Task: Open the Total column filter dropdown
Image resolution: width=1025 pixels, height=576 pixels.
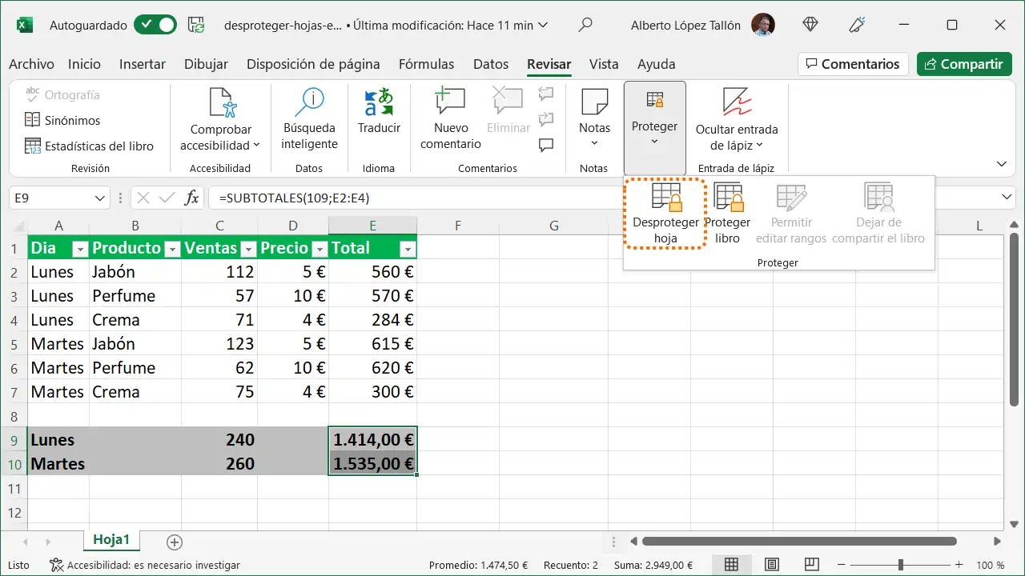Action: pos(408,249)
